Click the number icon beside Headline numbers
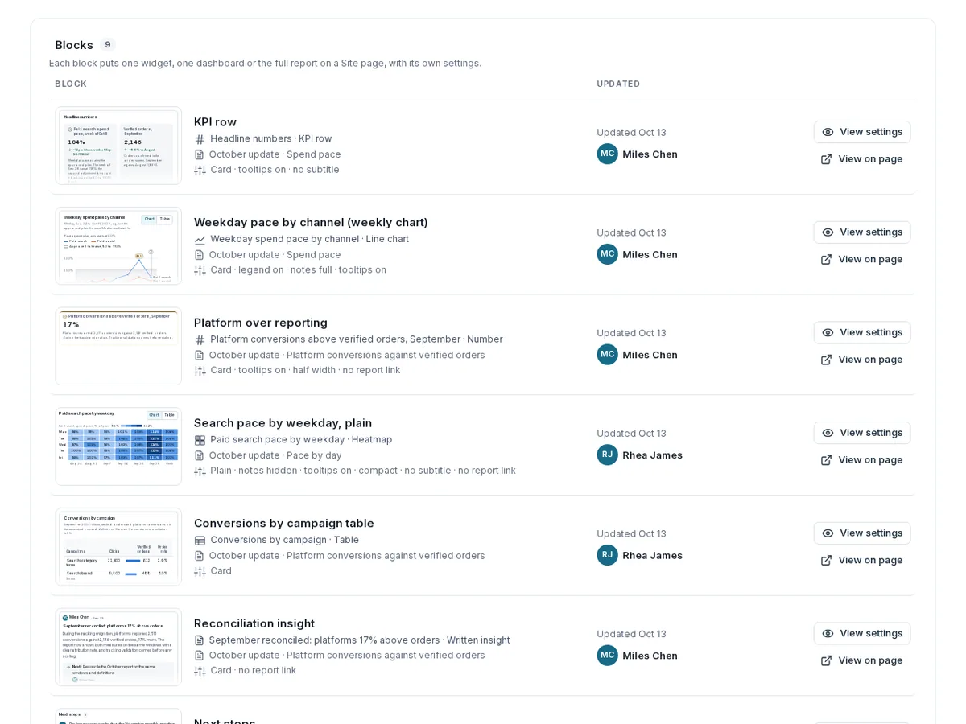The height and width of the screenshot is (724, 966). point(200,139)
